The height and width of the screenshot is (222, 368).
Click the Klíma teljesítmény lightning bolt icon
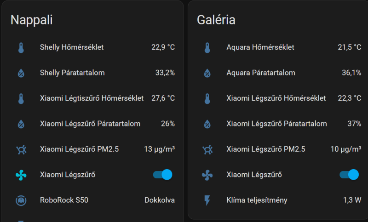(207, 200)
